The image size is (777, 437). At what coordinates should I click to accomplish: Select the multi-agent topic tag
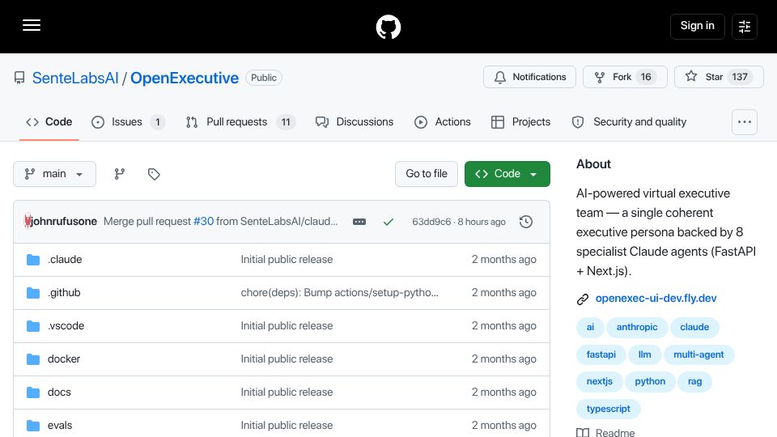click(x=698, y=354)
